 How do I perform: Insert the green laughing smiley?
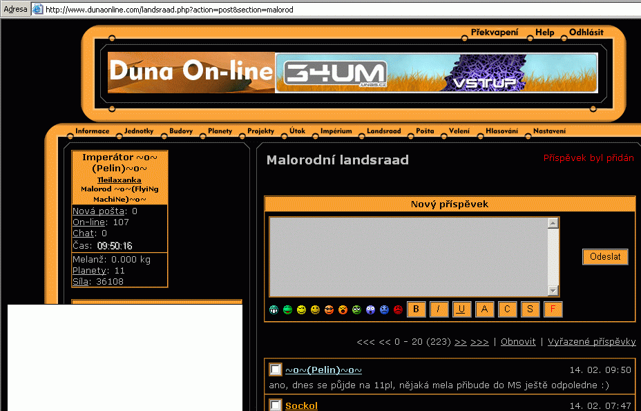point(288,310)
